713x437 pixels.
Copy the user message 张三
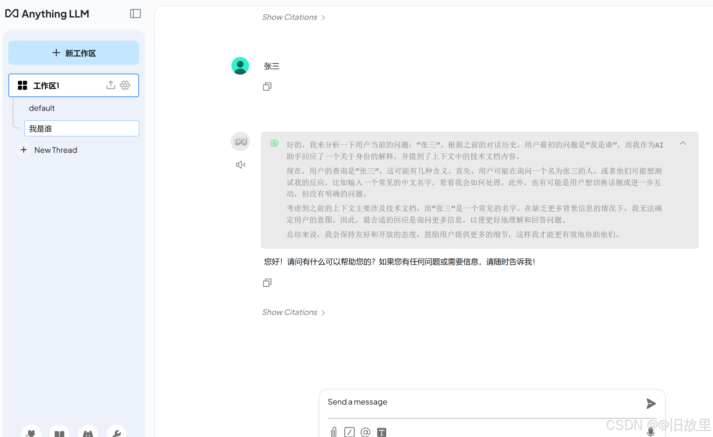[x=267, y=87]
